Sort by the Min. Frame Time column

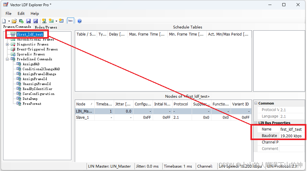tap(187, 34)
